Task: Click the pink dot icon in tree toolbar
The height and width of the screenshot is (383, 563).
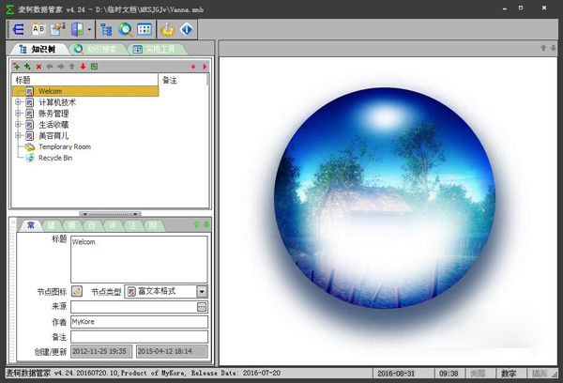Action: [x=193, y=67]
